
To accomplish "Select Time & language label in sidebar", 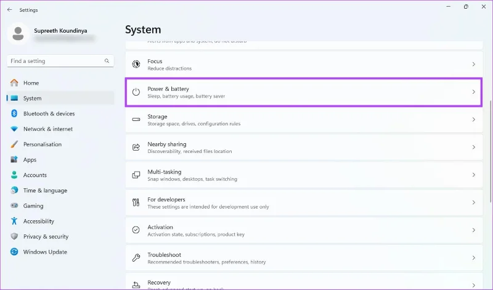I will point(45,191).
